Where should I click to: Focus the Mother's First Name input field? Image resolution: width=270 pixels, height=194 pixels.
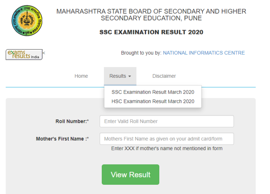coord(167,139)
